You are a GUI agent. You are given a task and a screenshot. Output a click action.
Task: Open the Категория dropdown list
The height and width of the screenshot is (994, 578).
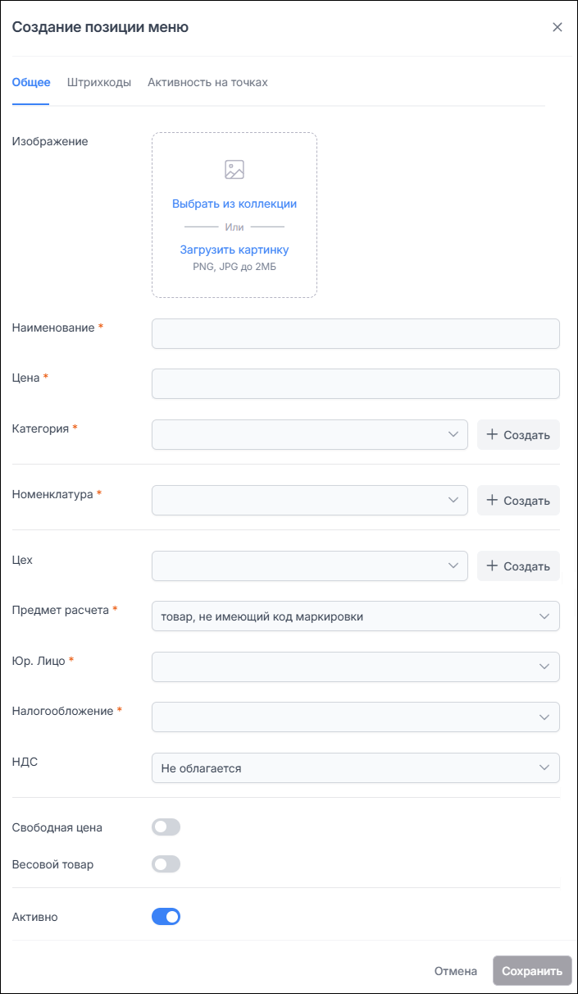point(310,435)
